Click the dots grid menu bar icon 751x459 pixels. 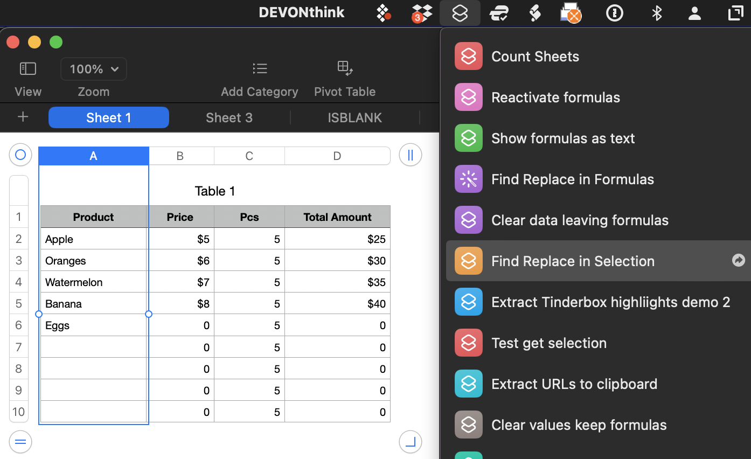pyautogui.click(x=383, y=13)
